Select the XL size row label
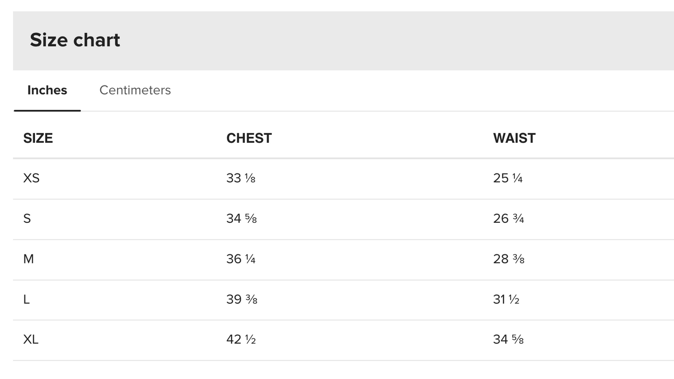Viewport: 674px width, 379px height. pos(31,339)
